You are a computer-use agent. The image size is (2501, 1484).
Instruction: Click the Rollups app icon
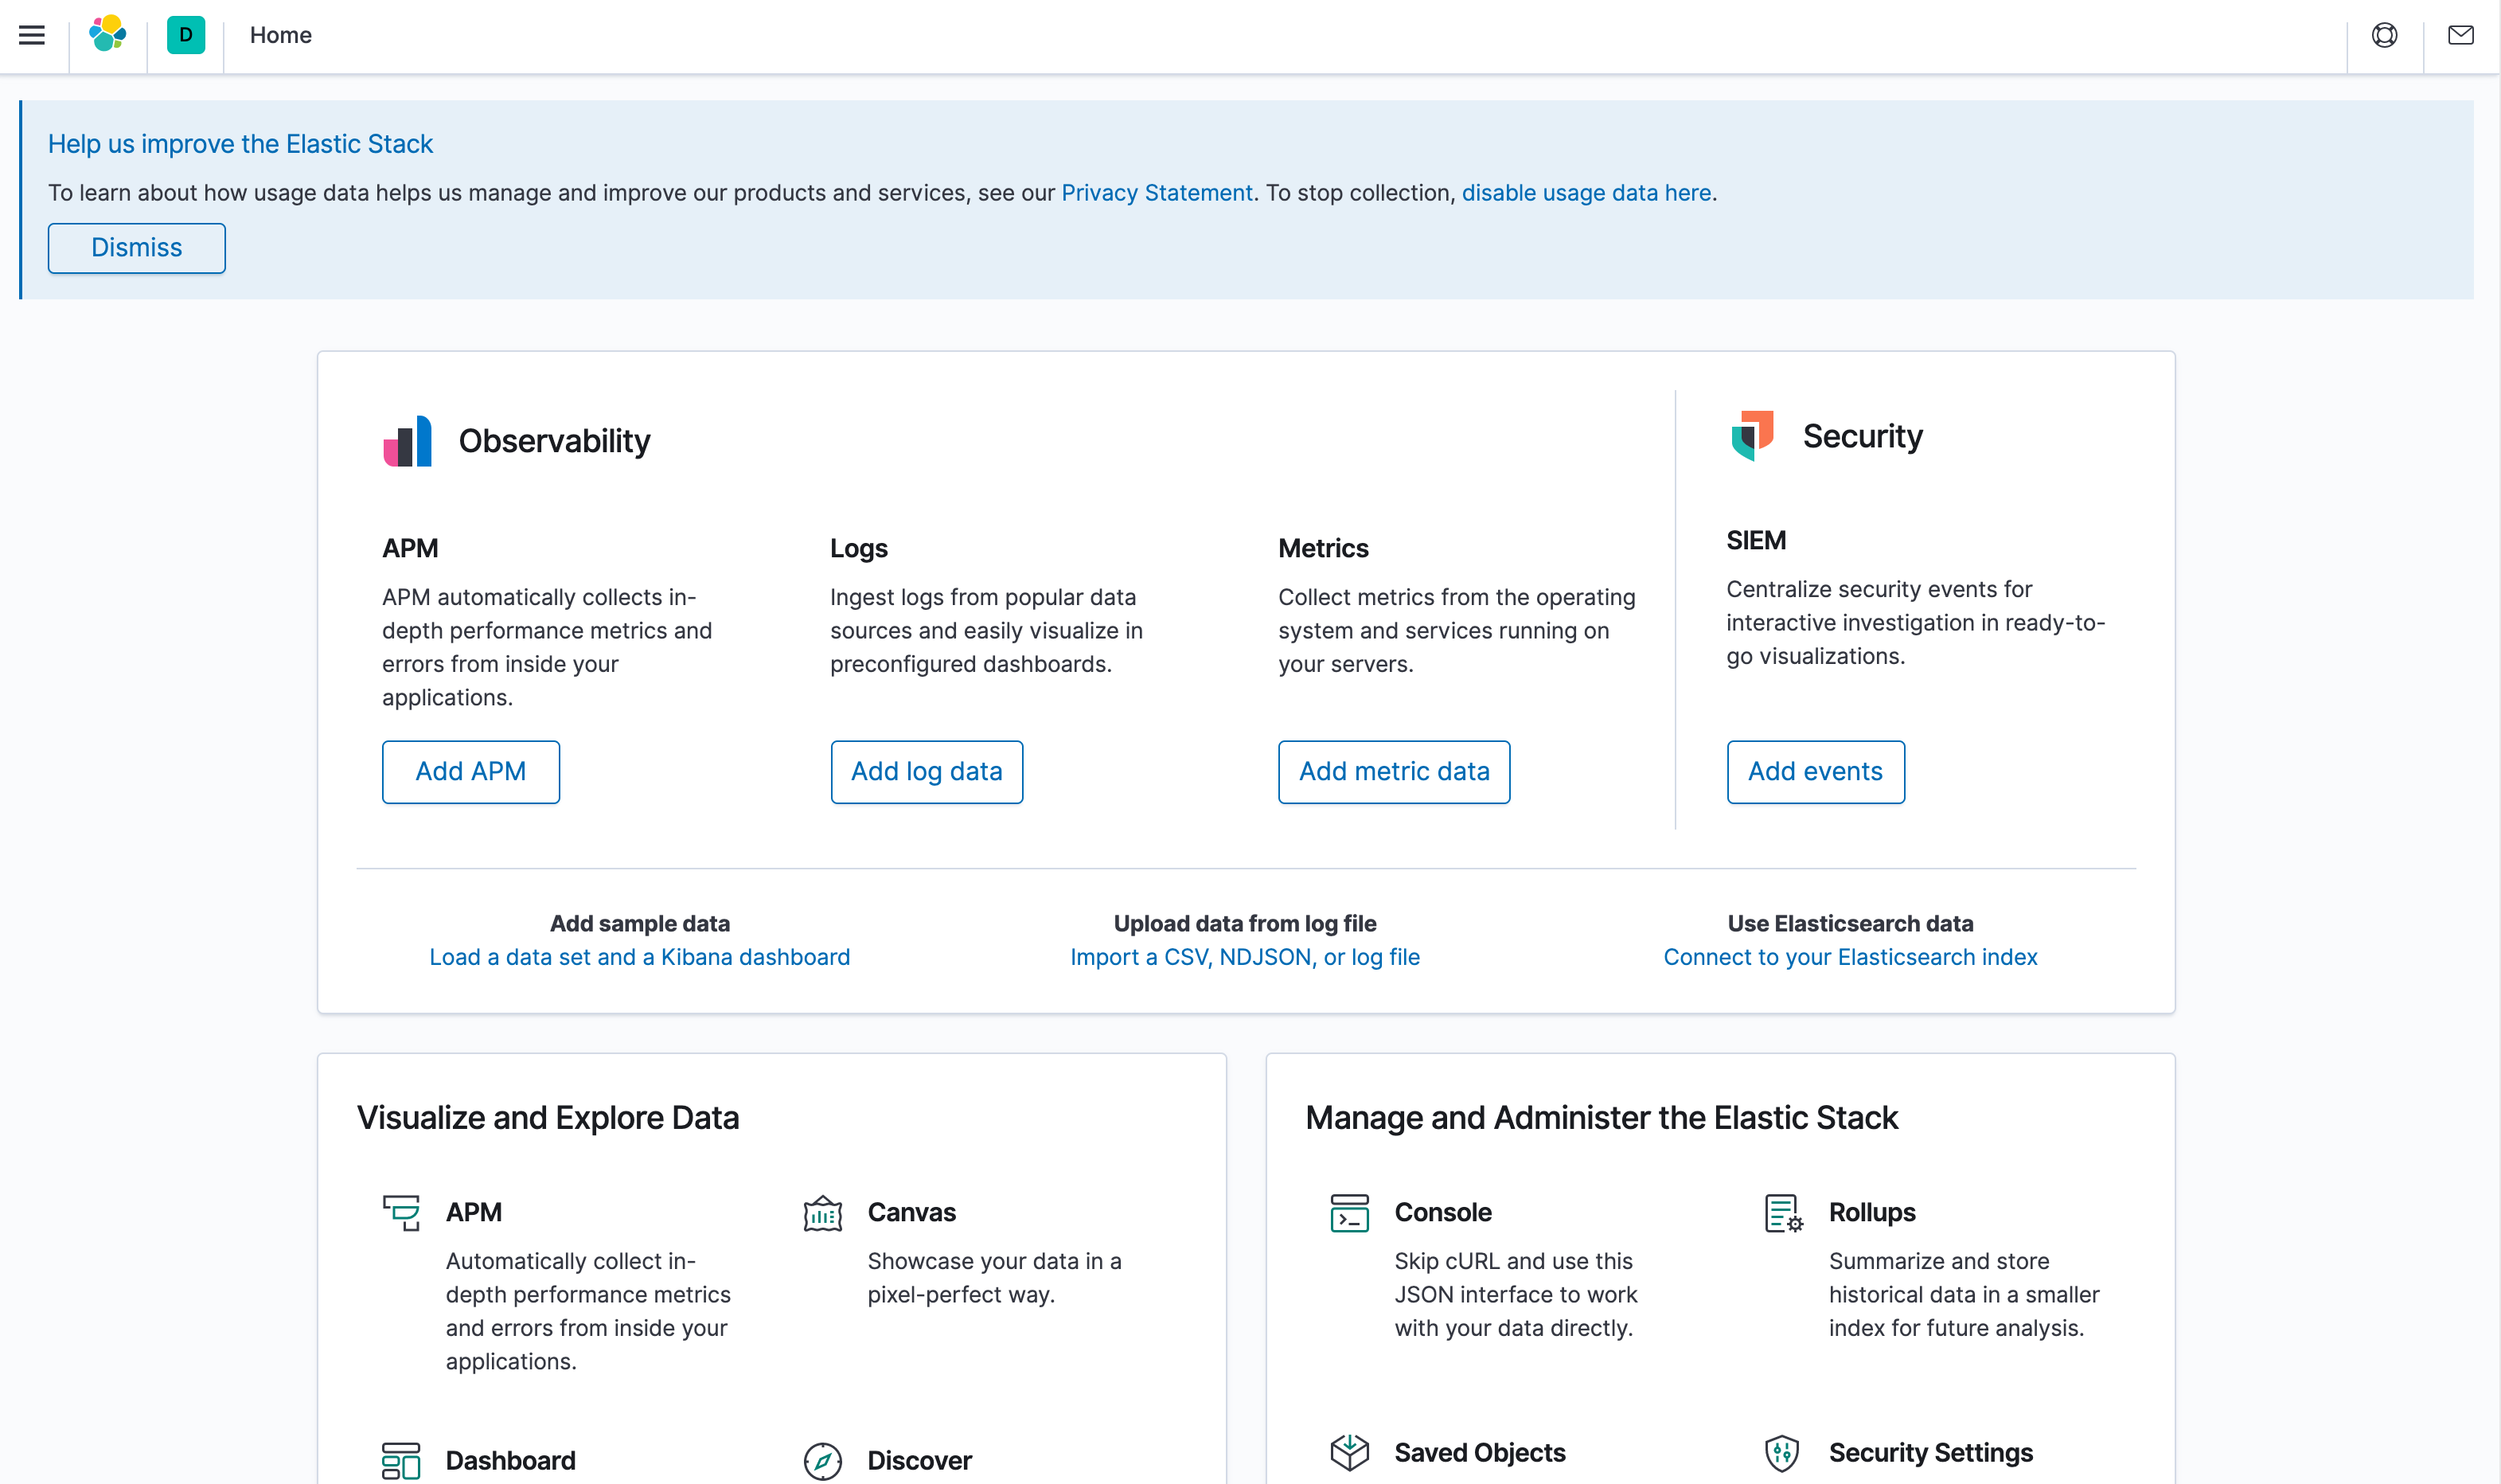click(1783, 1214)
